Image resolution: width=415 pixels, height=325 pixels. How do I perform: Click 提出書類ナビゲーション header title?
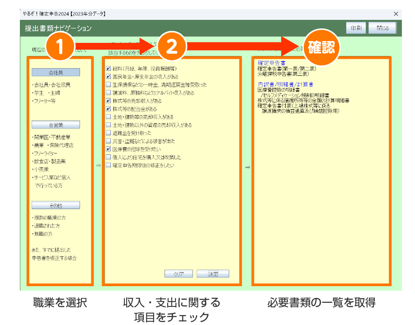point(58,28)
